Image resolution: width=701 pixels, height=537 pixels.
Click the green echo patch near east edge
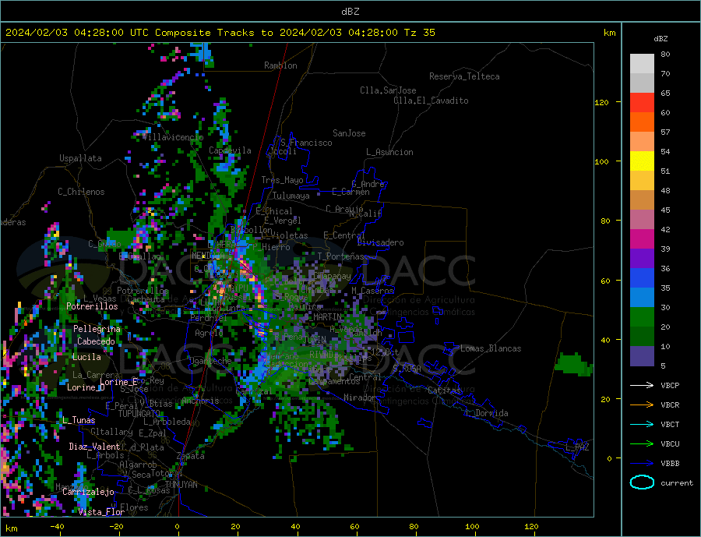pos(573,364)
